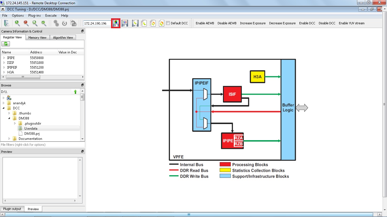Click the gears icon in the toolbar
The width and height of the screenshot is (387, 217).
[x=56, y=23]
